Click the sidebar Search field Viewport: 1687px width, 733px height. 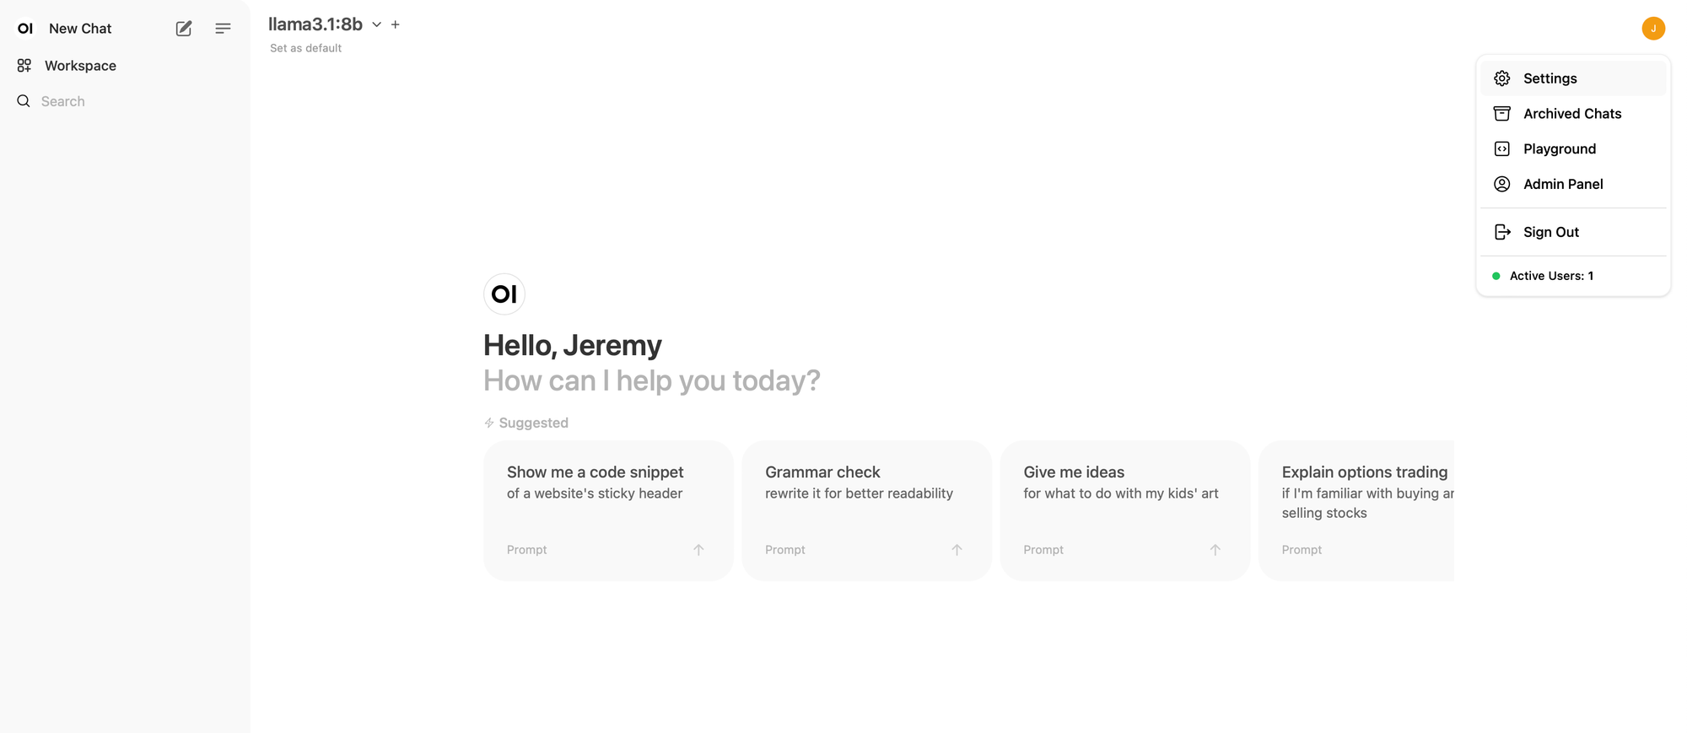pos(63,101)
